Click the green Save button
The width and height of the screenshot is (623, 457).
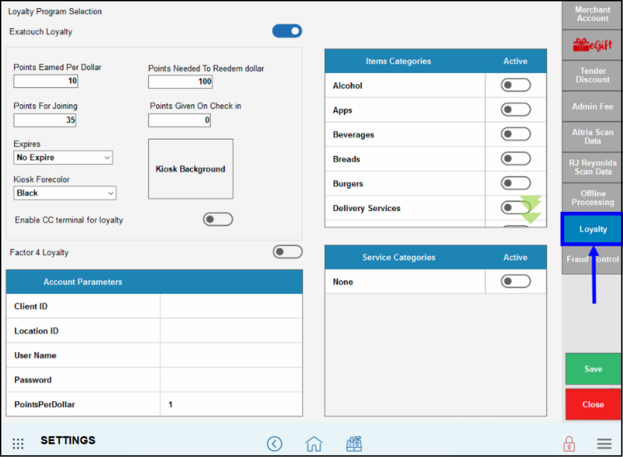click(x=593, y=369)
